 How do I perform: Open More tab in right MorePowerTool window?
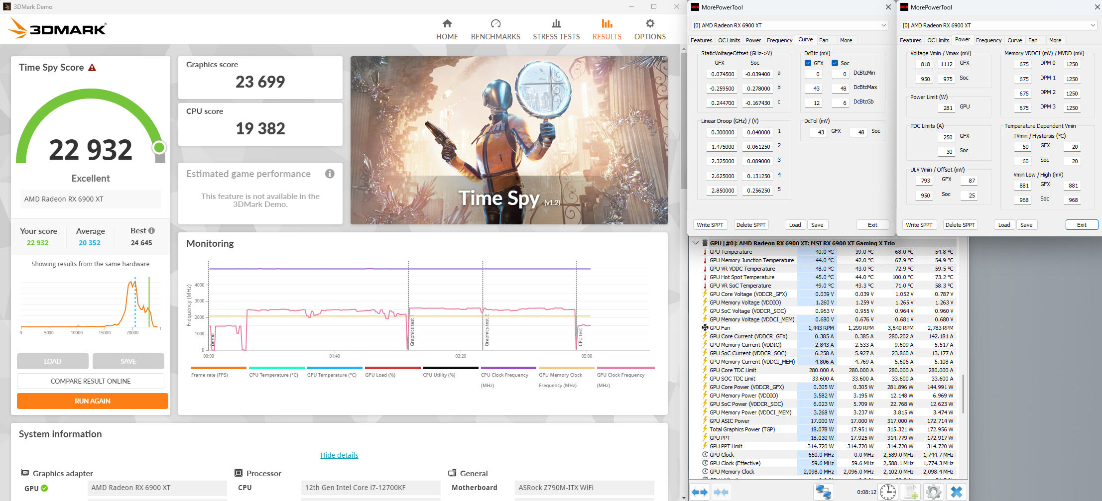pyautogui.click(x=1055, y=40)
